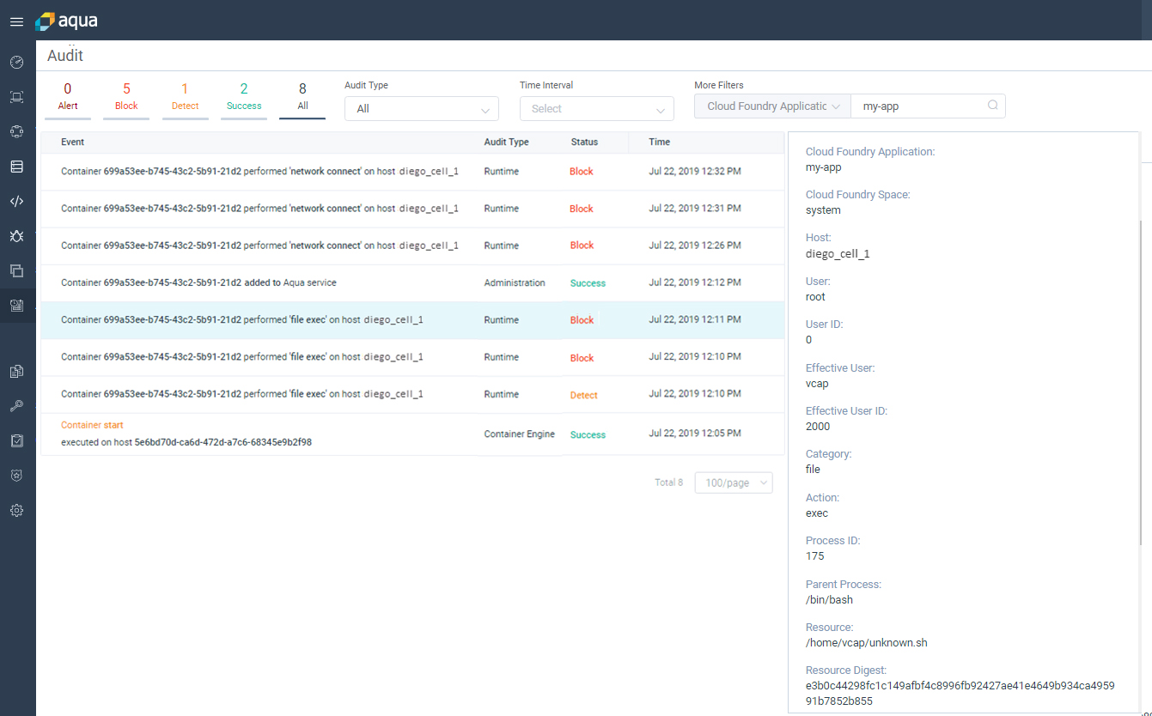Screen dimensions: 1152x716
Task: Open the Dashboard gauge icon in sidebar
Action: coord(16,62)
